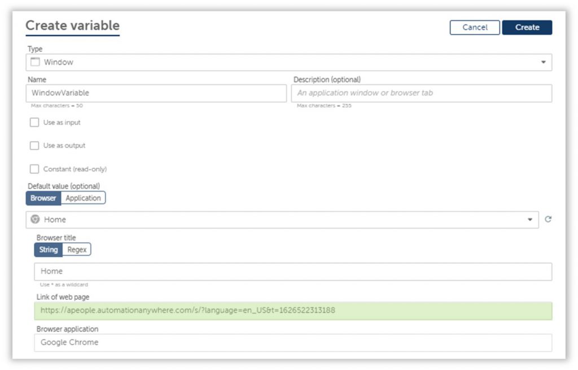Viewport: 578px width, 370px height.
Task: Enable the Use as input checkbox
Action: 34,122
